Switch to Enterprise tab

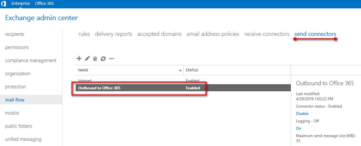coord(21,4)
